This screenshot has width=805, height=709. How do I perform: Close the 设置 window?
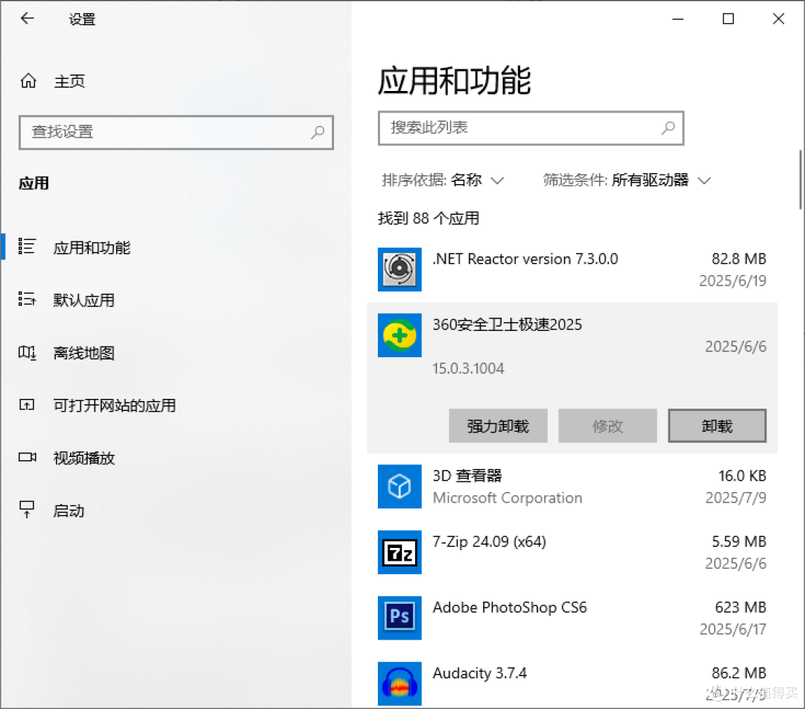point(778,19)
